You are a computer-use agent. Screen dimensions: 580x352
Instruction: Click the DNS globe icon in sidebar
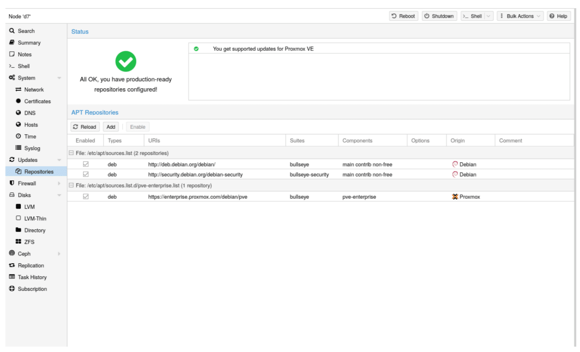point(19,113)
